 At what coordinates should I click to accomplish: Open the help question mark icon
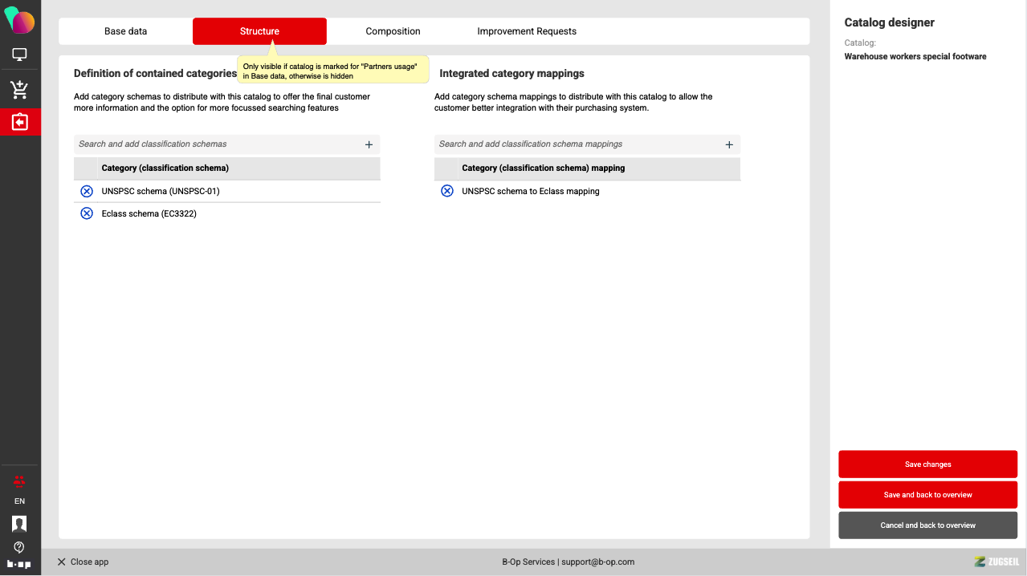[x=20, y=547]
